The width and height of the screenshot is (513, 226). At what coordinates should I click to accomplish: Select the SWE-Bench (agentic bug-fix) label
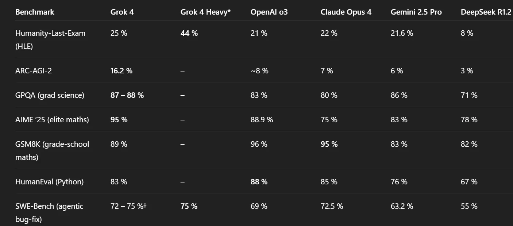point(49,213)
